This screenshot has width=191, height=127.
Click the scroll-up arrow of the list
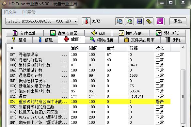coord(183,47)
